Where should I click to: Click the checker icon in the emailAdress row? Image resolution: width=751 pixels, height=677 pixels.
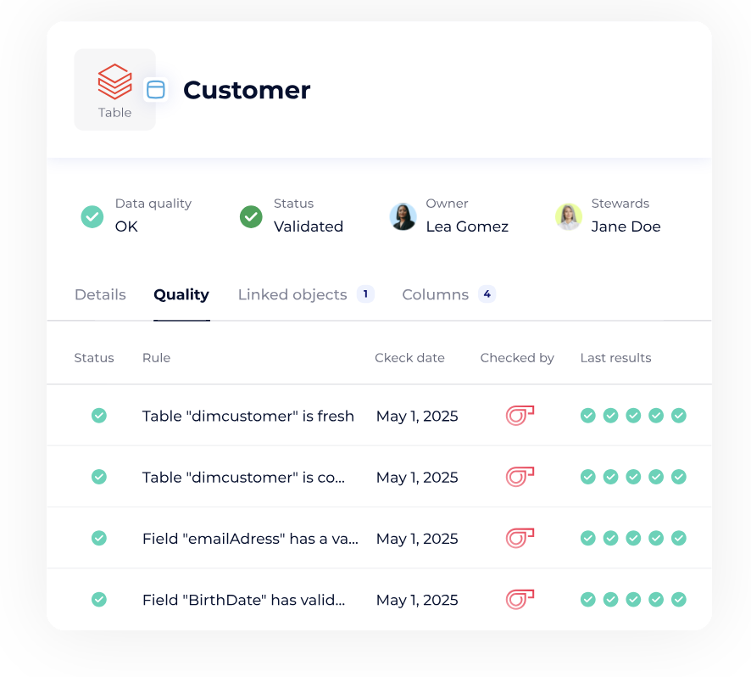pos(520,538)
